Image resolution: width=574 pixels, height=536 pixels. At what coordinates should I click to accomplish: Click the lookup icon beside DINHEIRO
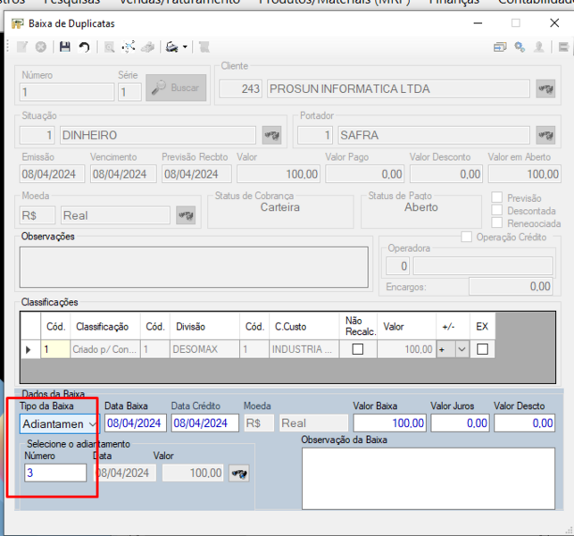click(x=271, y=135)
